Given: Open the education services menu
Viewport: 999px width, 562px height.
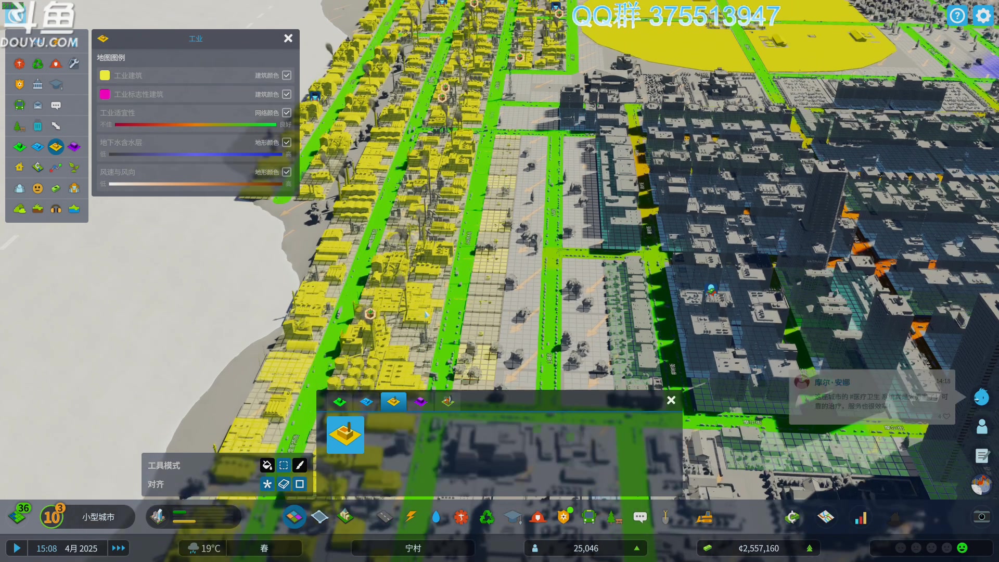Looking at the screenshot, I should [513, 517].
